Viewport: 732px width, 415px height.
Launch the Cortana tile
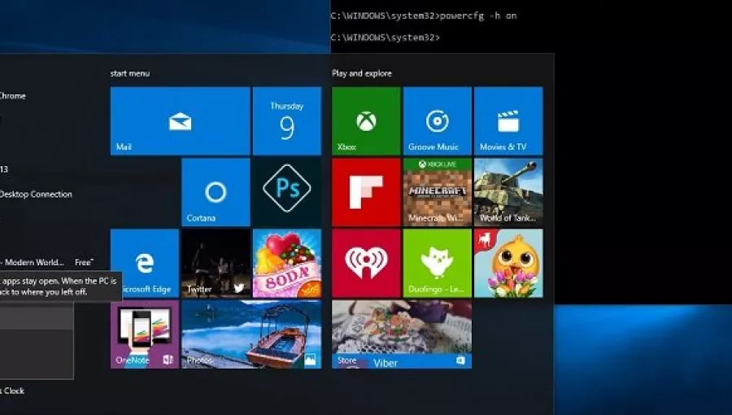tap(216, 192)
